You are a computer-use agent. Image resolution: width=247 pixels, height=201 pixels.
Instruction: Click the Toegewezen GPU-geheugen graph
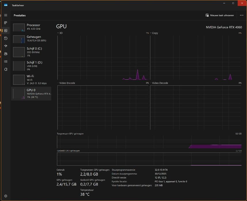tap(149, 142)
